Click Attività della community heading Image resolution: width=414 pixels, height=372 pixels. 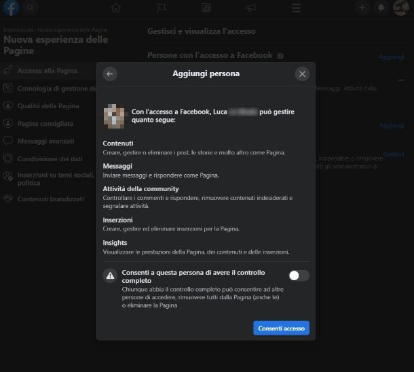click(x=140, y=188)
